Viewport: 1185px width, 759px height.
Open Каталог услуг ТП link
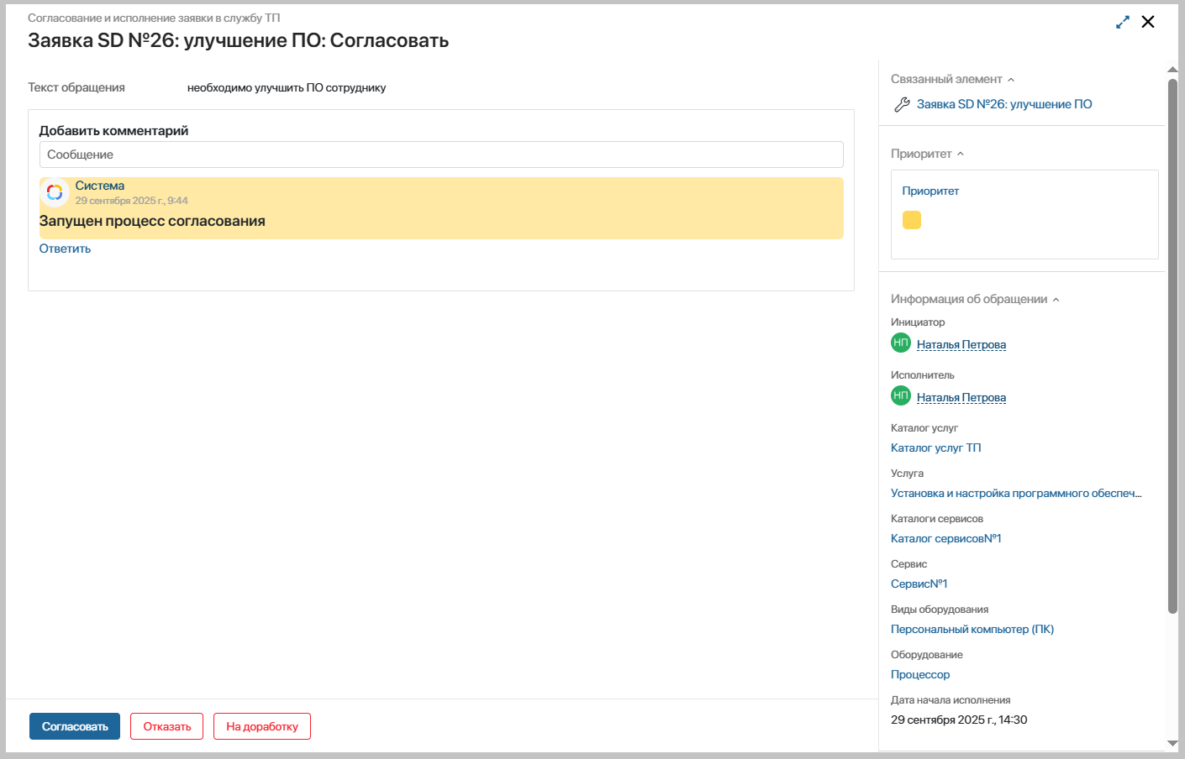935,448
